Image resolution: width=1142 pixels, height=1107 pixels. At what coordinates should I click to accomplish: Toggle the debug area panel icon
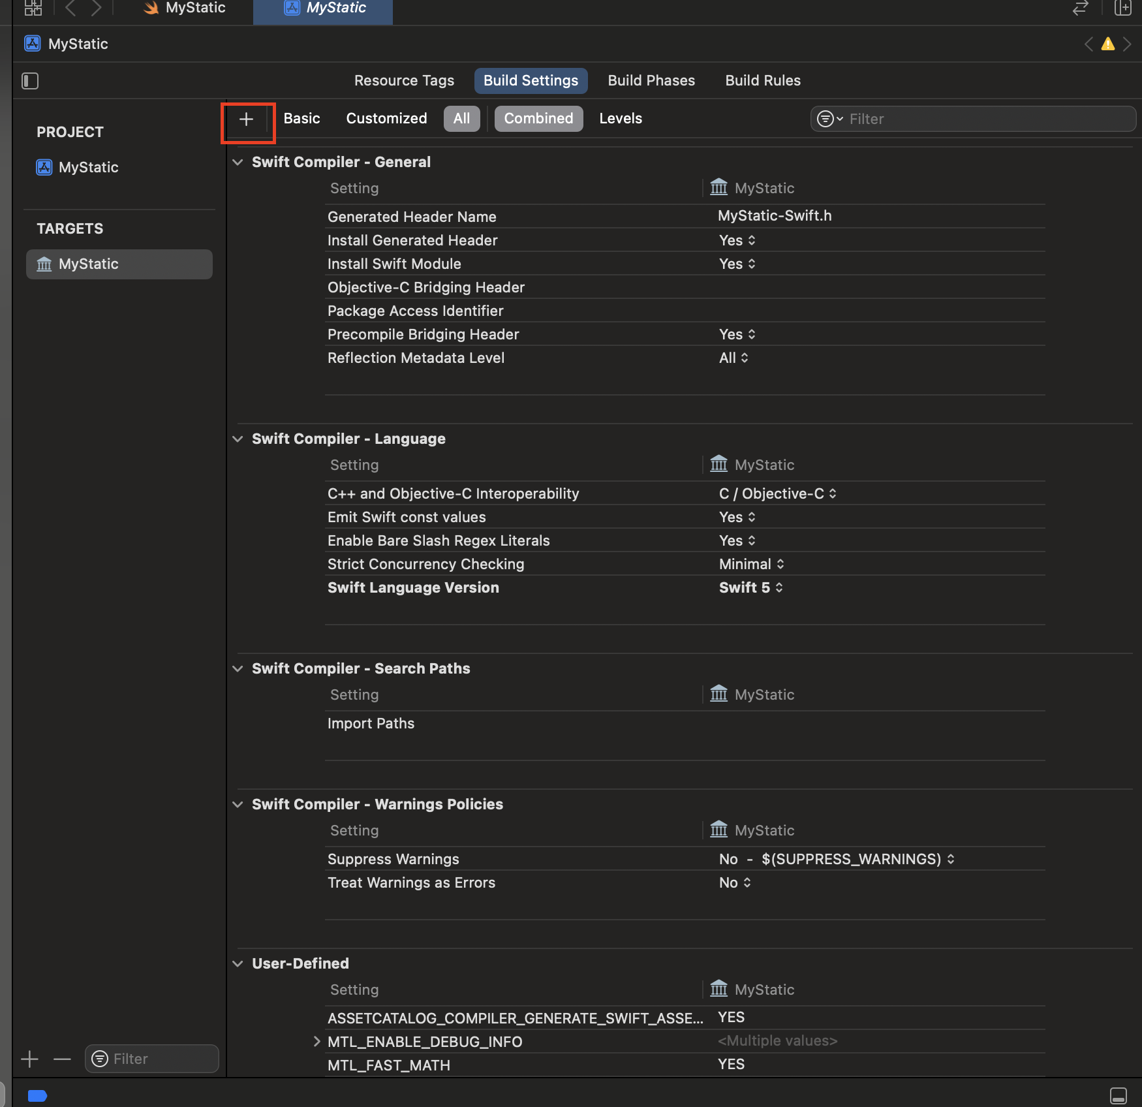tap(1119, 1095)
